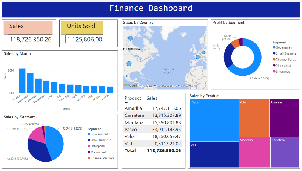The height and width of the screenshot is (171, 302).
Task: Select the October bar in Sales by Month
Action: pyautogui.click(x=22, y=80)
